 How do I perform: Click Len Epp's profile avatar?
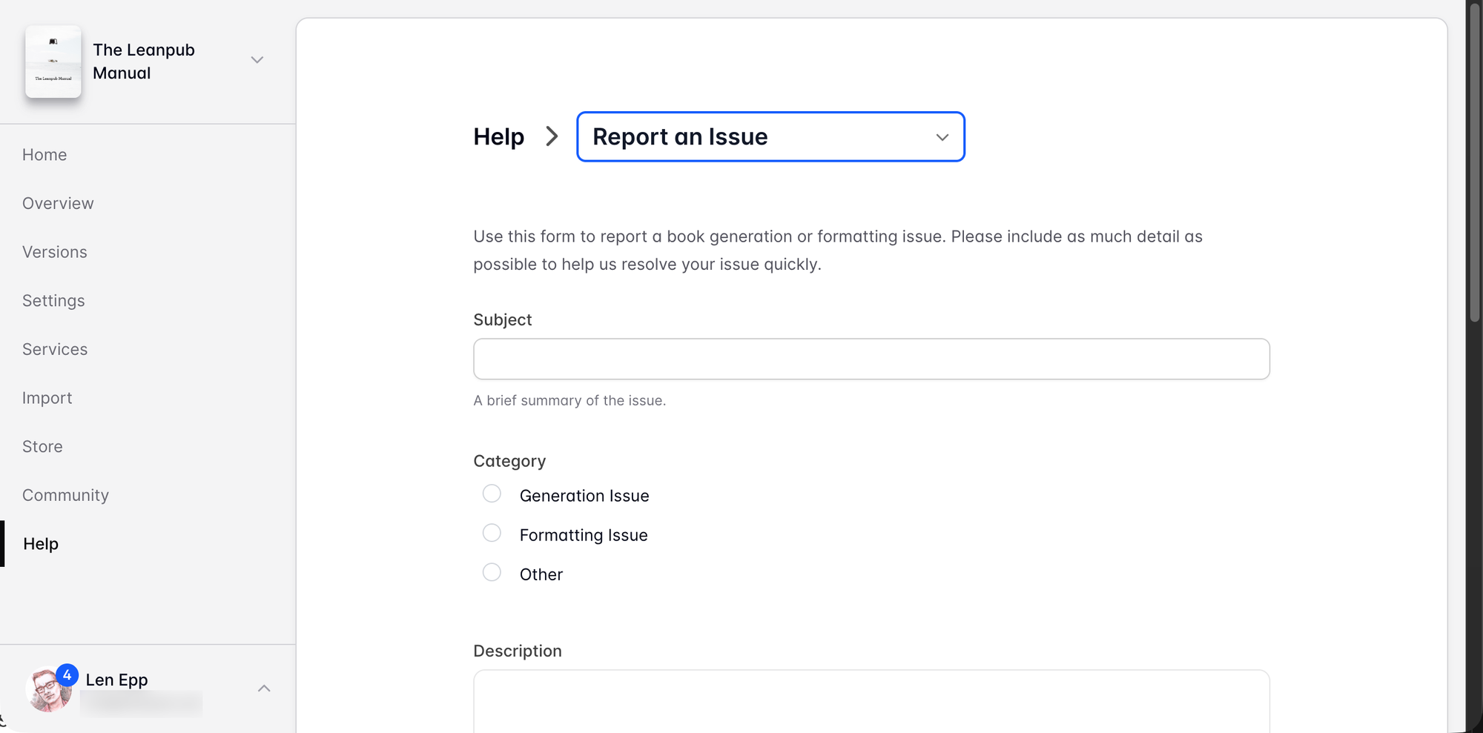tap(47, 691)
